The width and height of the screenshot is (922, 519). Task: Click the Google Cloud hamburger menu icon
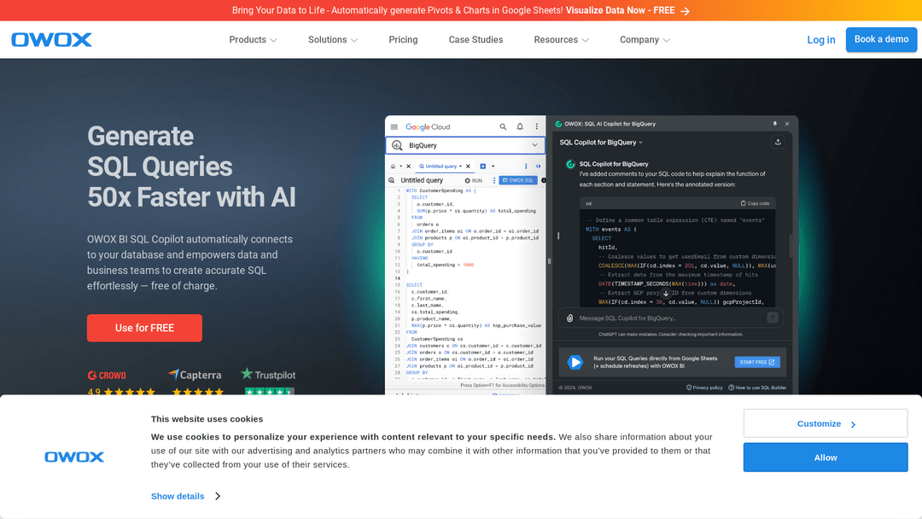[394, 127]
